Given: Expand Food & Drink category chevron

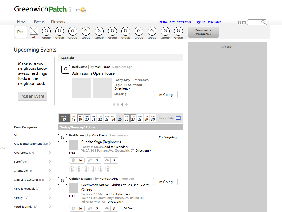Looking at the screenshot, I should click(50, 206).
